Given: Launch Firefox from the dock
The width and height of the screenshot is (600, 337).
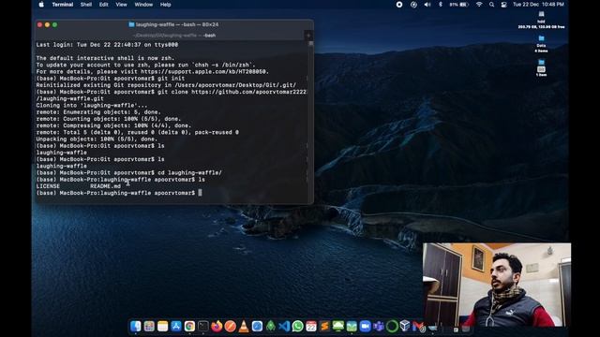Looking at the screenshot, I should [217, 327].
